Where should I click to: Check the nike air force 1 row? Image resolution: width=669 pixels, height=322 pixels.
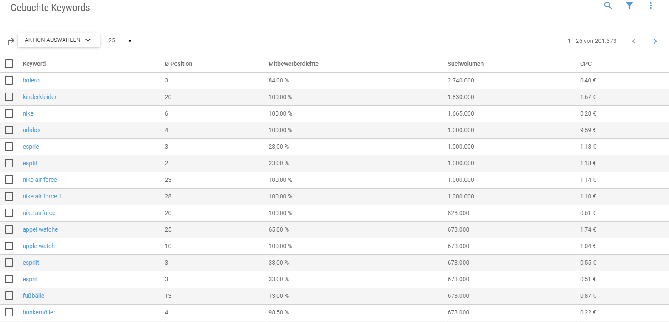click(9, 196)
